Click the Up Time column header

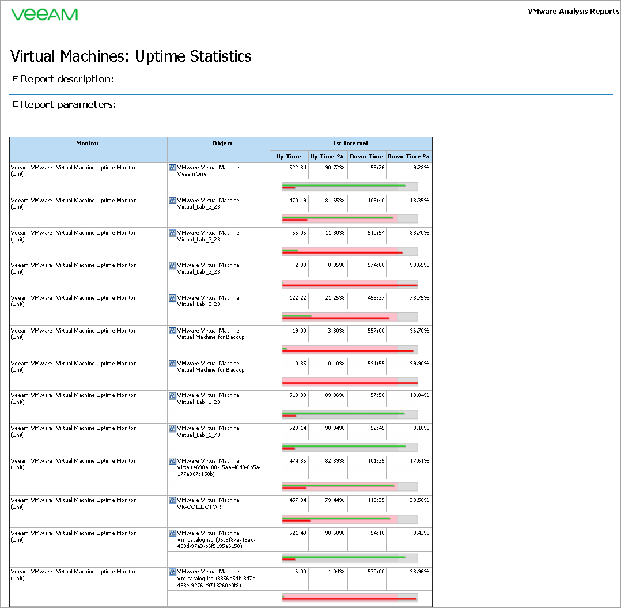289,156
